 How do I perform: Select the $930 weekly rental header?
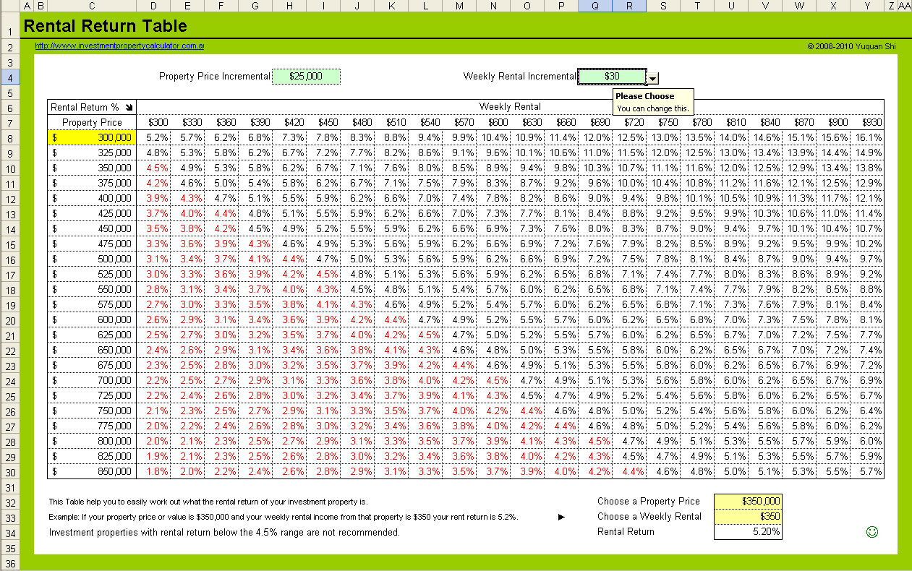pos(867,122)
